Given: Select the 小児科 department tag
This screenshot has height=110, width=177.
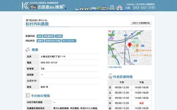Looking at the screenshot, I should tap(59, 36).
